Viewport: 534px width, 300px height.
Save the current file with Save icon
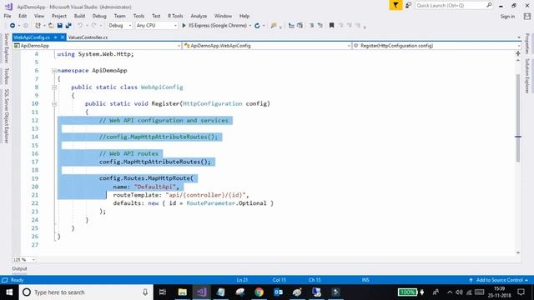[x=59, y=26]
